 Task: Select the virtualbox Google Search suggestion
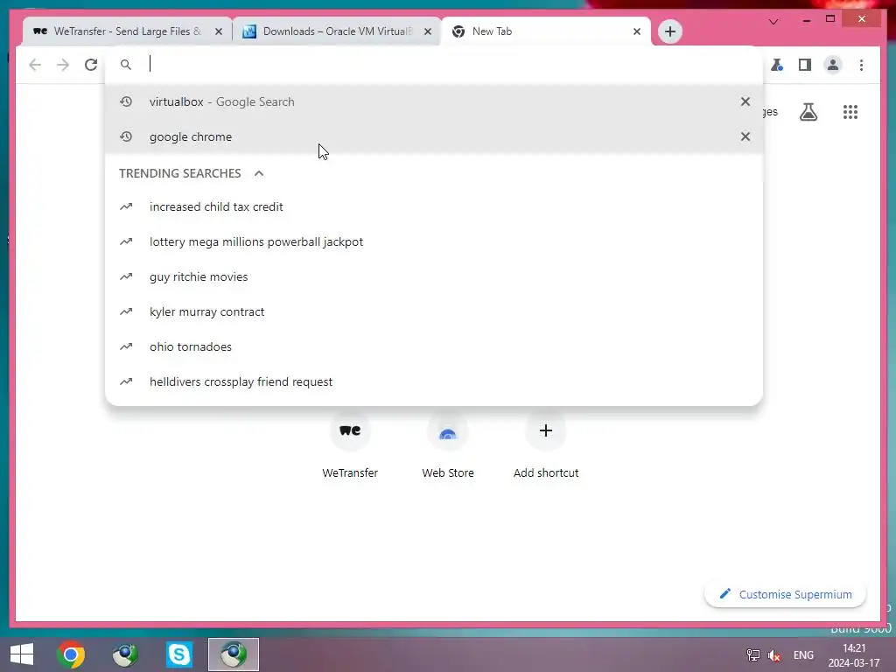434,101
